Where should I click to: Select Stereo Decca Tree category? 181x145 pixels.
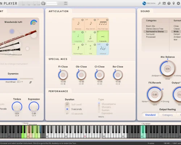tap(155, 29)
